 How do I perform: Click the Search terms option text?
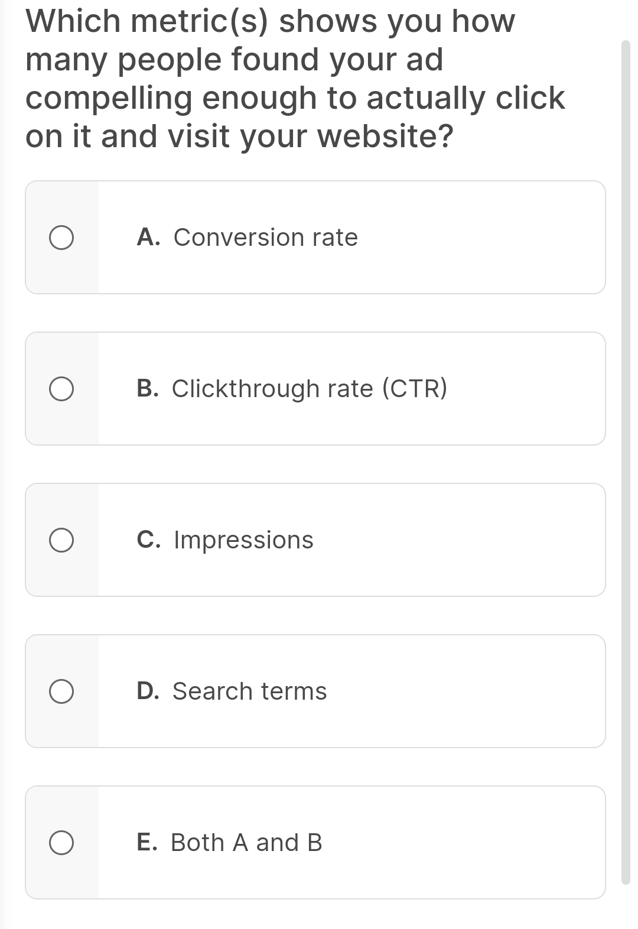(249, 690)
